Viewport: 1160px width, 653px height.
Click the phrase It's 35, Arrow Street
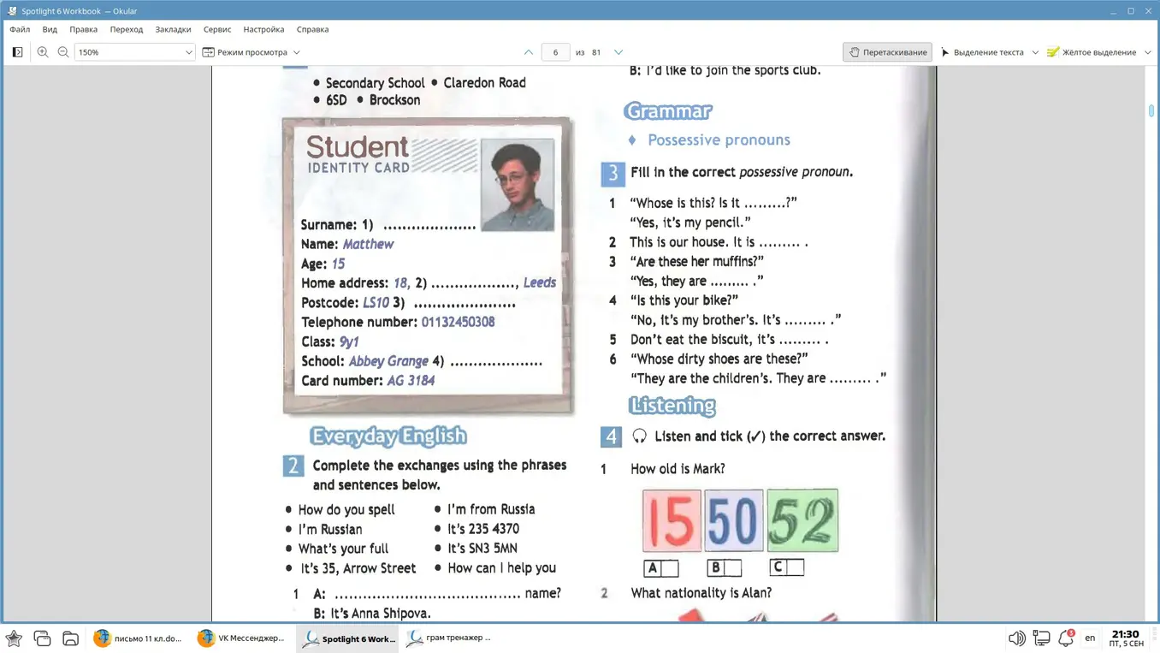(358, 568)
